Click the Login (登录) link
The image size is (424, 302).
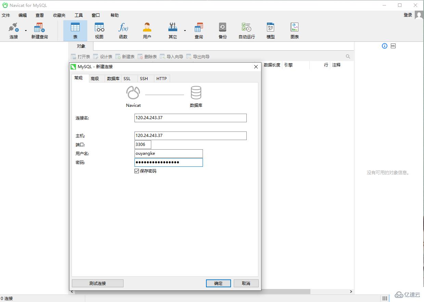[408, 15]
